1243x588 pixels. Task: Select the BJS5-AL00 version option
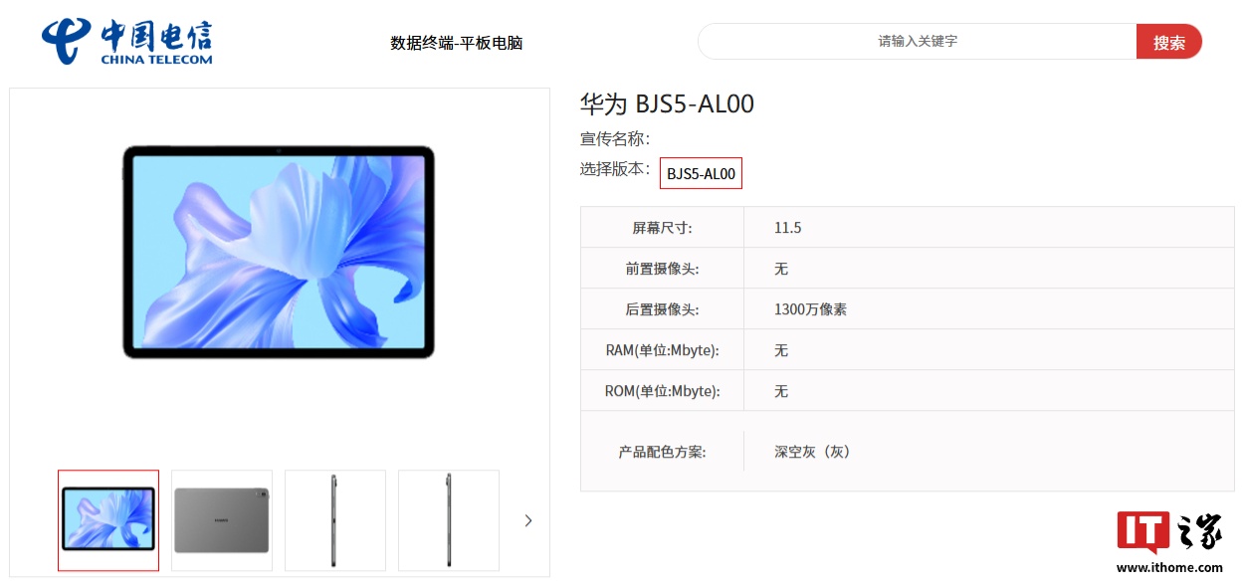(701, 173)
